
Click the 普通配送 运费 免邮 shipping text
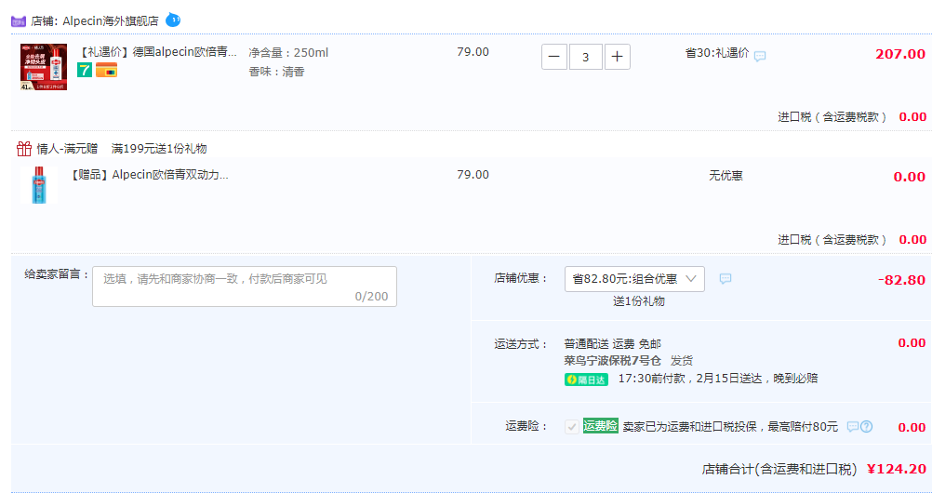(x=612, y=344)
